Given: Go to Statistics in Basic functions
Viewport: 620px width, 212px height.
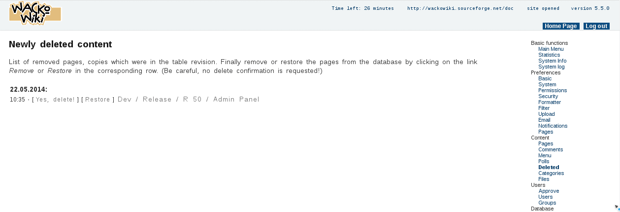Looking at the screenshot, I should coord(549,55).
